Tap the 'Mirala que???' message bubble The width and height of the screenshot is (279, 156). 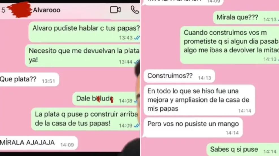click(246, 17)
